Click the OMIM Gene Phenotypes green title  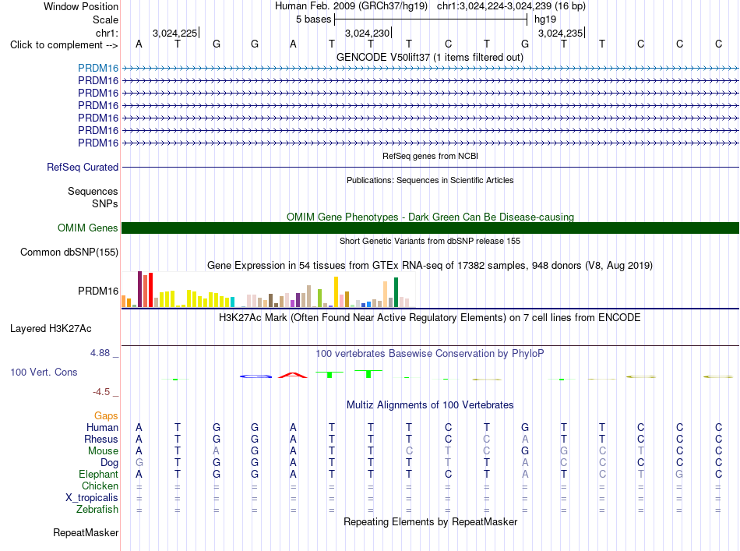tap(430, 217)
